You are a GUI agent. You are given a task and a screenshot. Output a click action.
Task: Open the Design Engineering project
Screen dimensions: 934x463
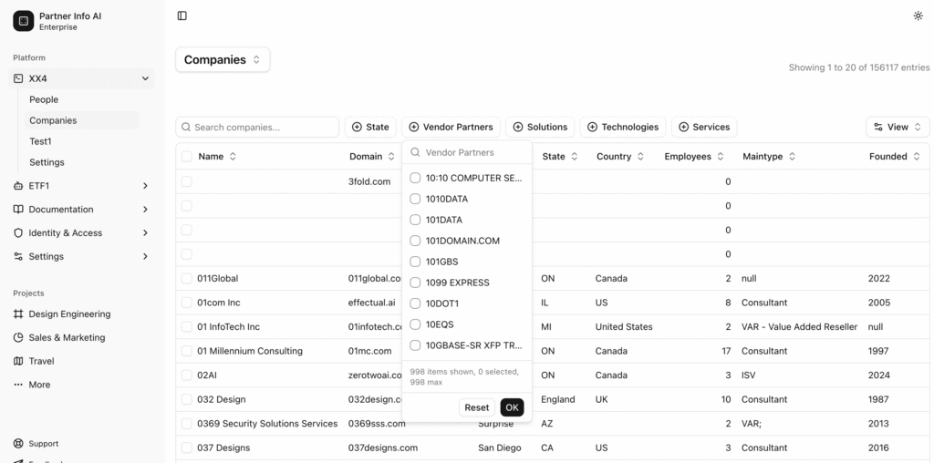point(69,314)
